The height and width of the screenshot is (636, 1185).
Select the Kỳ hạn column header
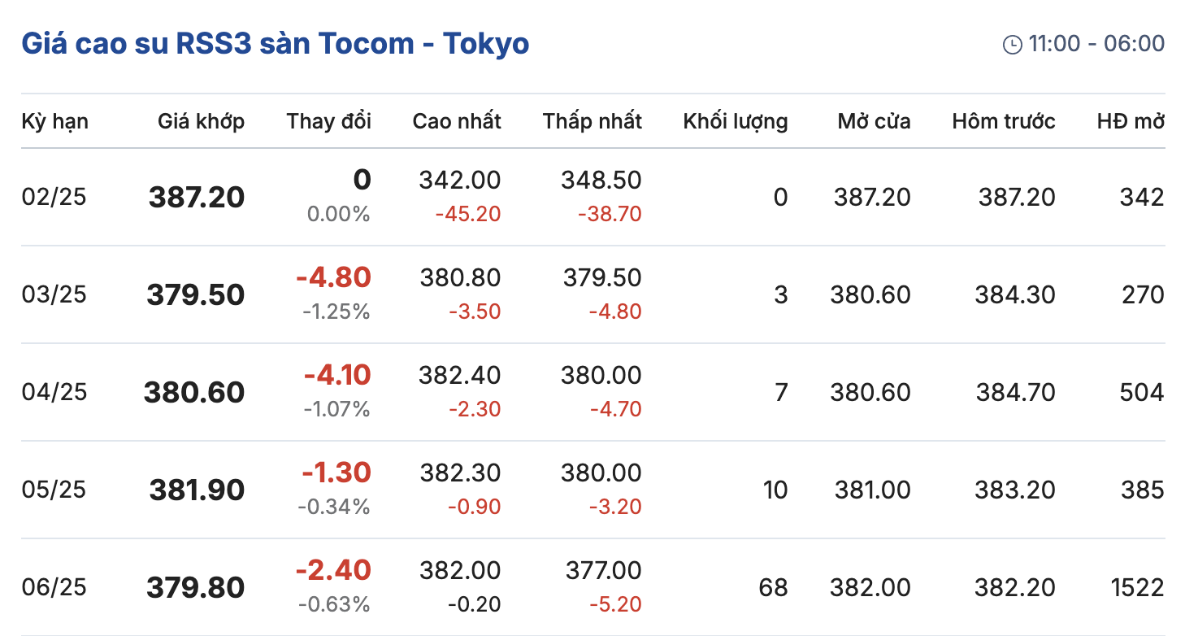pyautogui.click(x=54, y=122)
